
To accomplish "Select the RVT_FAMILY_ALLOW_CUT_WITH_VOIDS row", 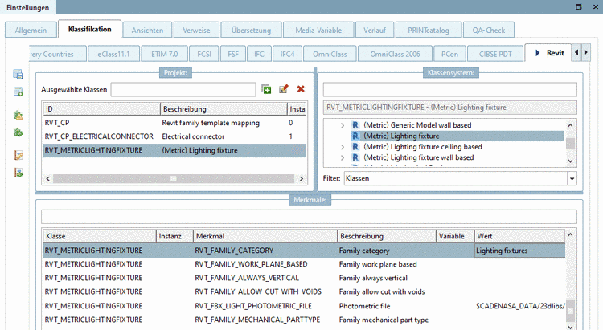I will click(x=304, y=292).
